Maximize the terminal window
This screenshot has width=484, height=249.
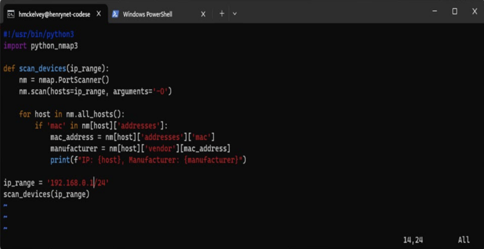point(454,11)
